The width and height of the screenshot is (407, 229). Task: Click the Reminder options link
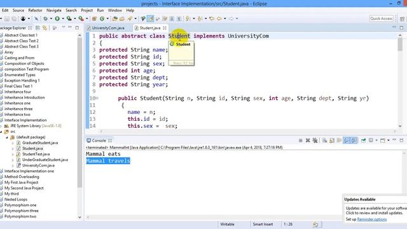[x=371, y=219]
